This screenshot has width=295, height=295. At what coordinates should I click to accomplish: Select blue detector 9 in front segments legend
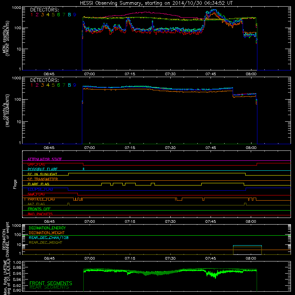(x=75, y=15)
